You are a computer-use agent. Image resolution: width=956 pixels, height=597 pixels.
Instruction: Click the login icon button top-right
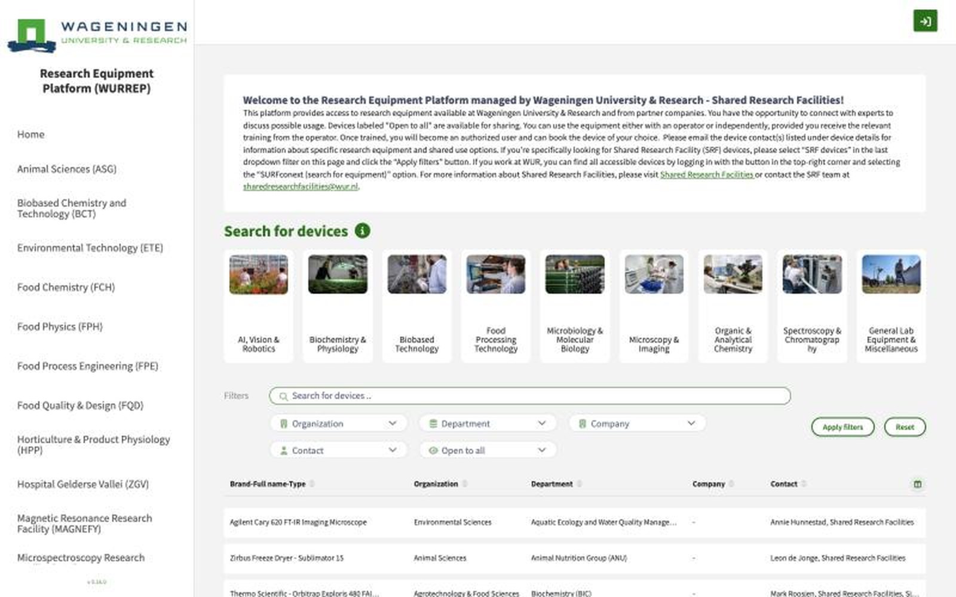pyautogui.click(x=925, y=21)
